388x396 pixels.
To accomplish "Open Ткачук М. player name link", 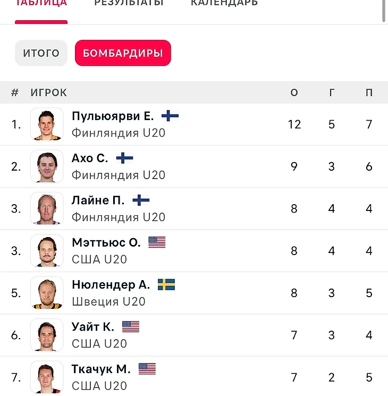I will 101,369.
